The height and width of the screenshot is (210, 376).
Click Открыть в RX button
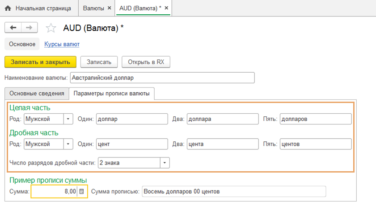[x=146, y=62]
